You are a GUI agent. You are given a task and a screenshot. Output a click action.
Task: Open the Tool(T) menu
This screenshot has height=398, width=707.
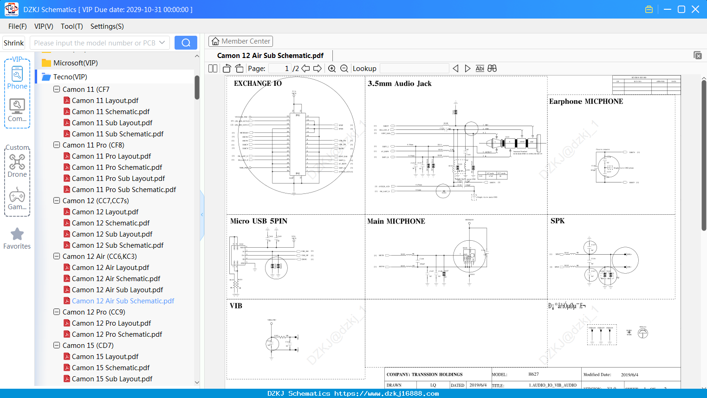tap(71, 26)
